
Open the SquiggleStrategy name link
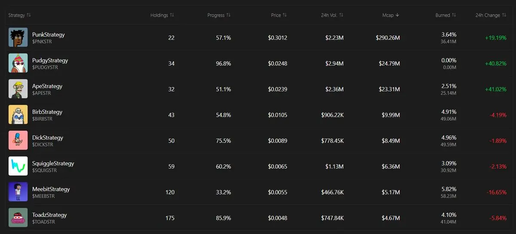[53, 163]
